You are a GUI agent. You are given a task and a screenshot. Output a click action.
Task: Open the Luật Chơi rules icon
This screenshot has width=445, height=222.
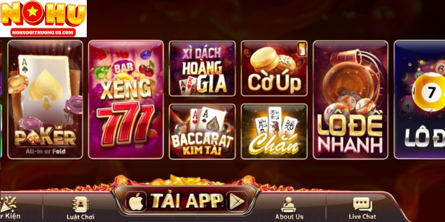(80, 204)
